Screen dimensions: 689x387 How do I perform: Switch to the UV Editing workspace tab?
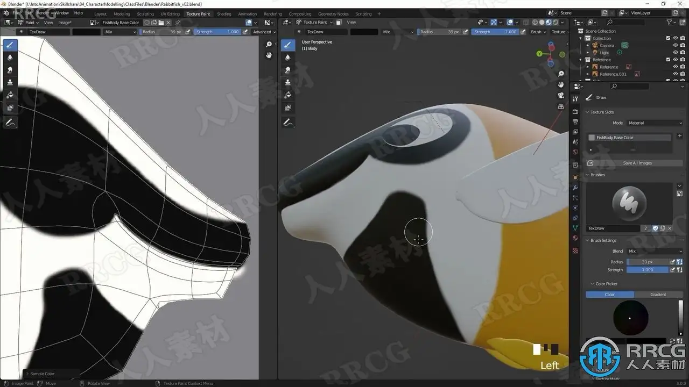click(x=170, y=14)
